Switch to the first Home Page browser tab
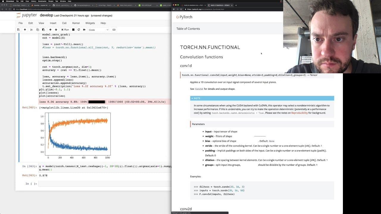The image size is (381, 214). click(x=19, y=5)
